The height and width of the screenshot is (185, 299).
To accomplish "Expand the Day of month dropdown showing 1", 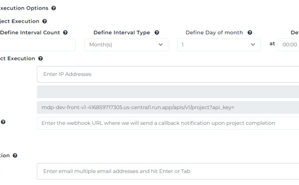I will point(219,45).
